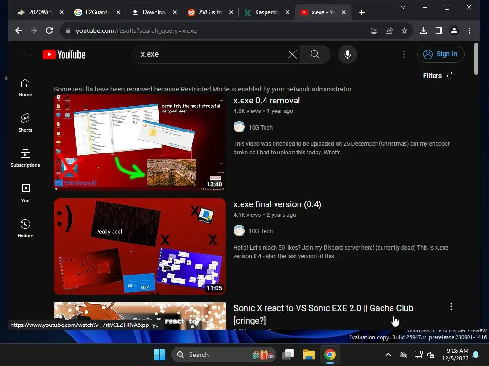The height and width of the screenshot is (366, 489).
Task: View site information via the lock icon
Action: click(x=68, y=30)
